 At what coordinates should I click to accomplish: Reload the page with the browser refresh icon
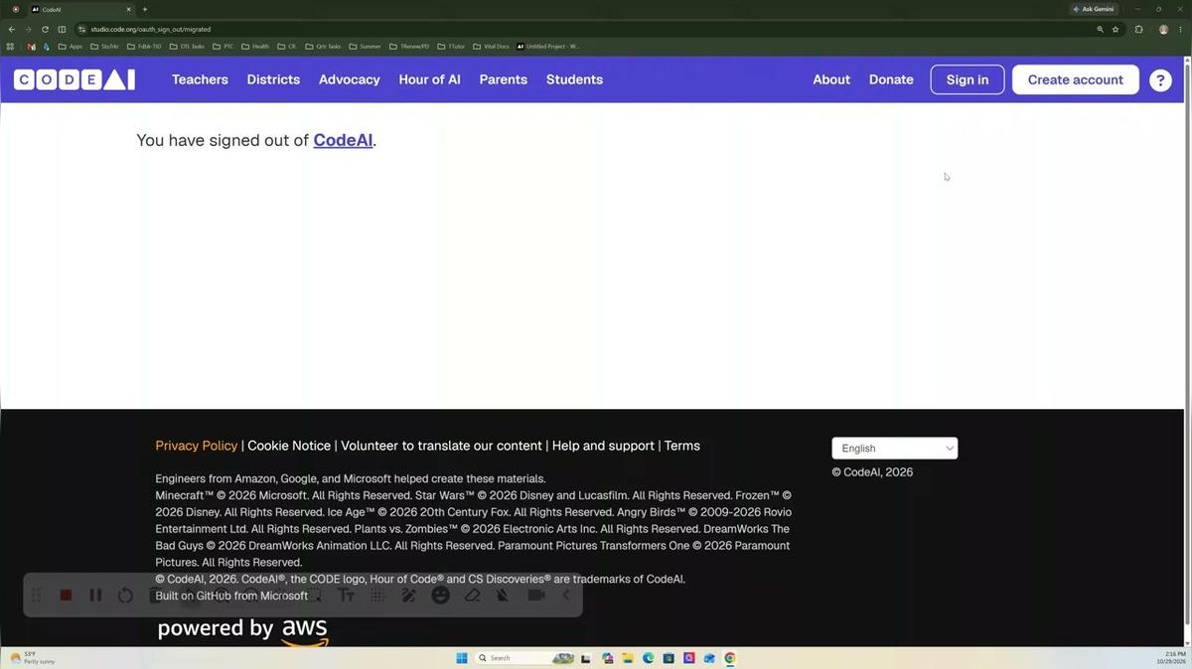[x=45, y=30]
